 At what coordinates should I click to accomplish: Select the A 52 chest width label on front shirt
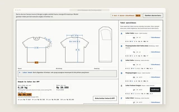(36, 48)
